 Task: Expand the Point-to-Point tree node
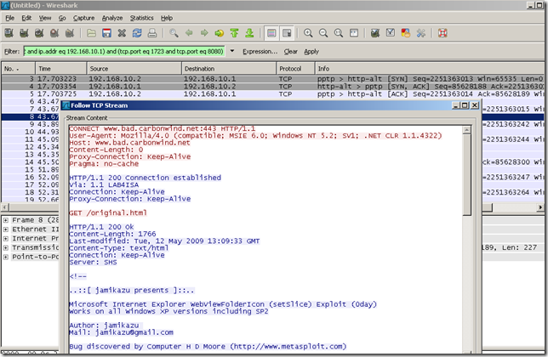click(x=6, y=257)
